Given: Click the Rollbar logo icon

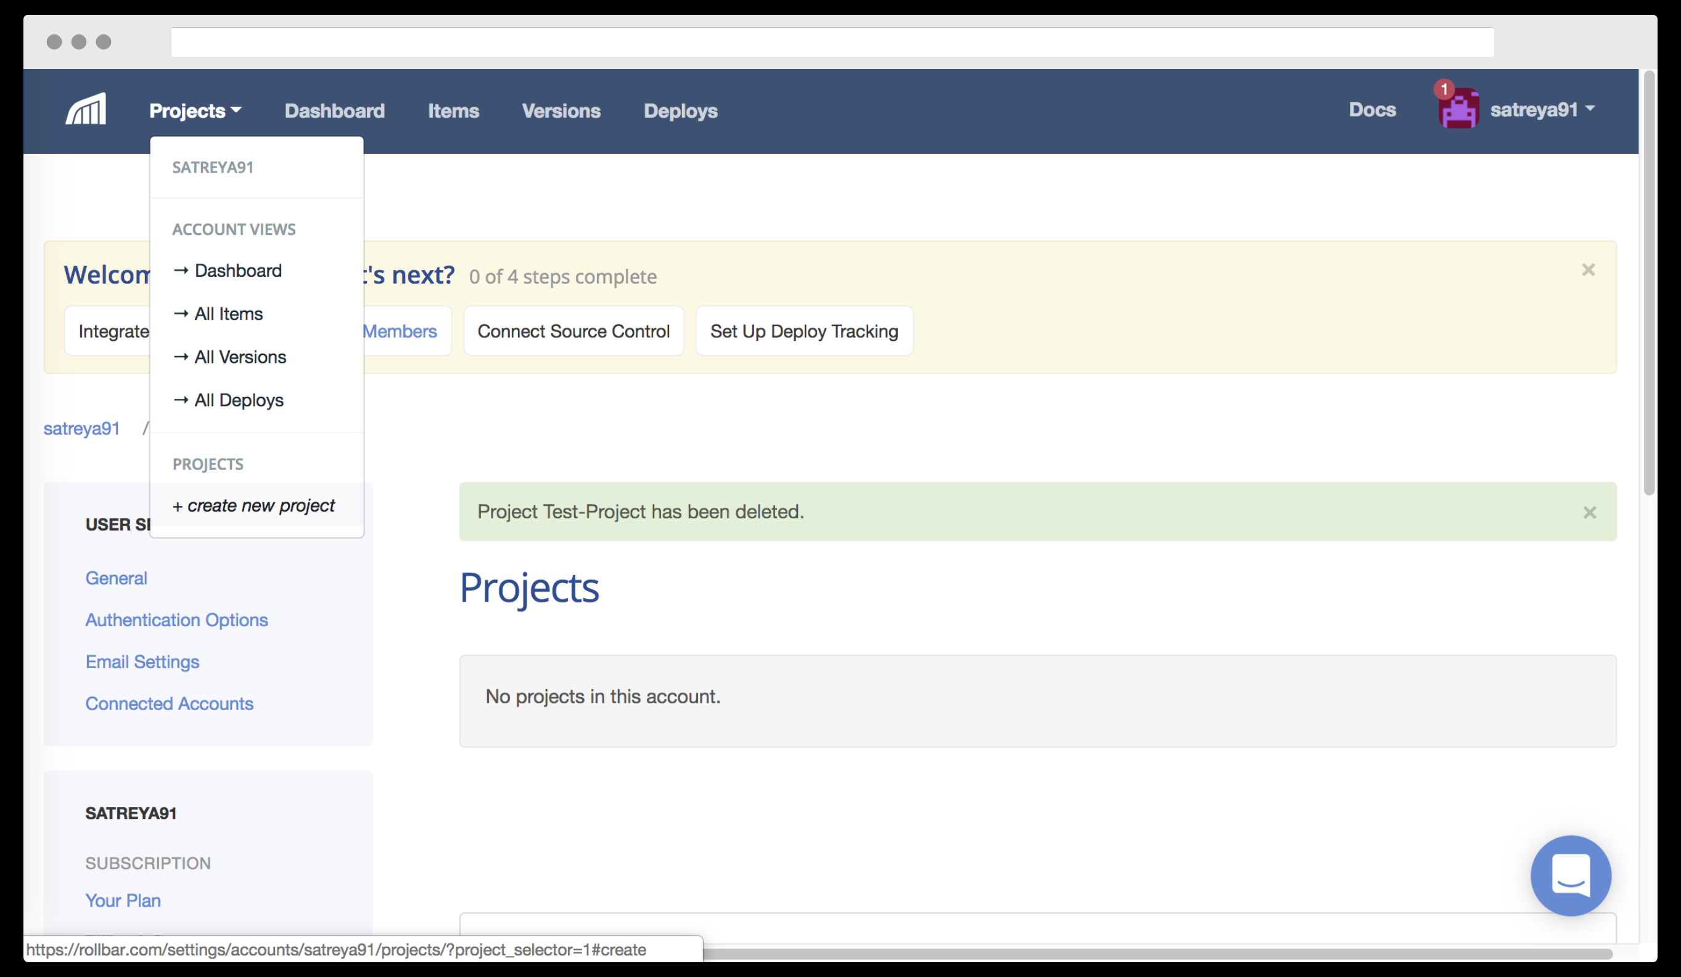Looking at the screenshot, I should pos(85,109).
